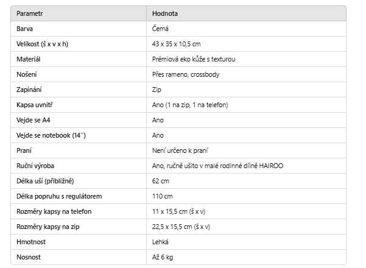Click the "Vejde se A4" label
Screen dimensions: 366x268
pos(33,120)
